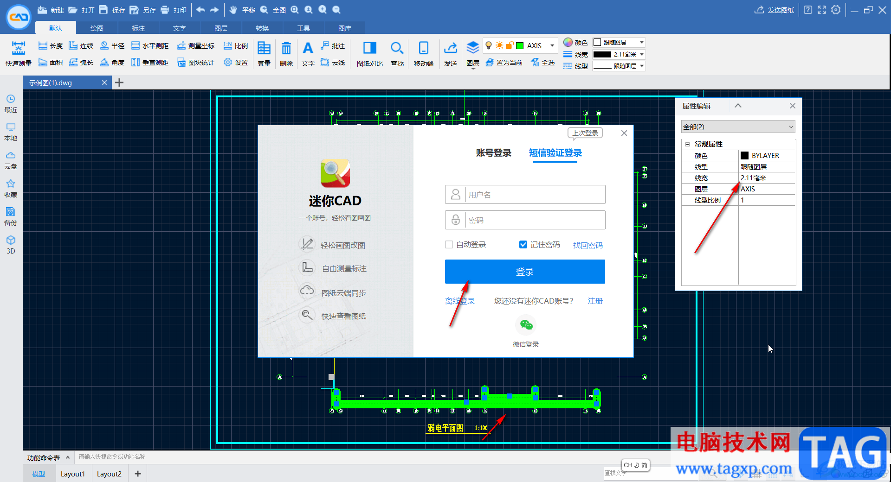Select the 账号登录 login tab
The image size is (891, 482).
493,152
